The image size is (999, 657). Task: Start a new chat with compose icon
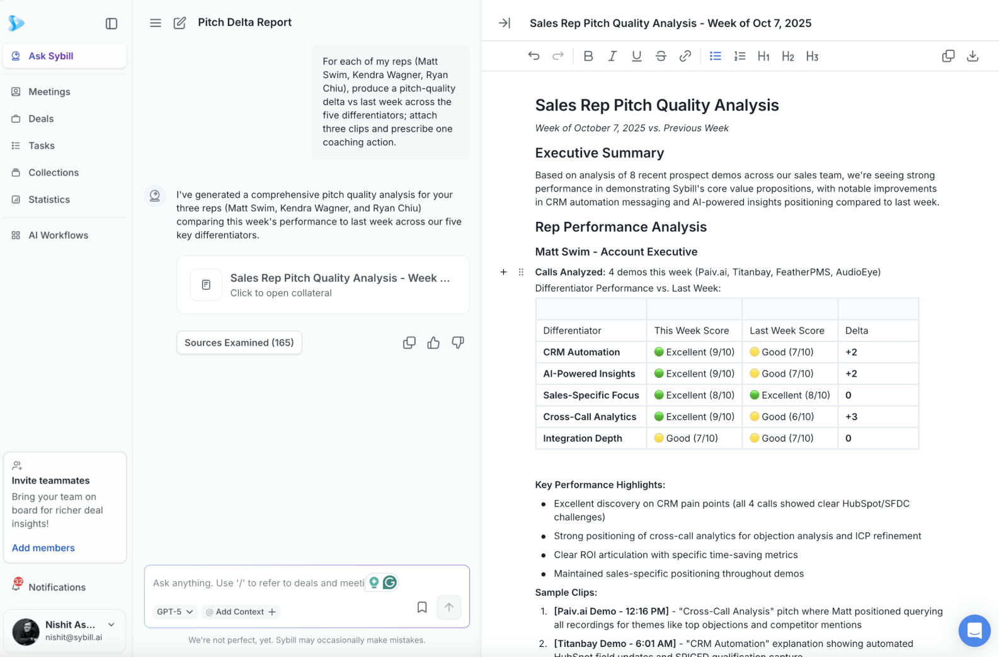coord(180,23)
